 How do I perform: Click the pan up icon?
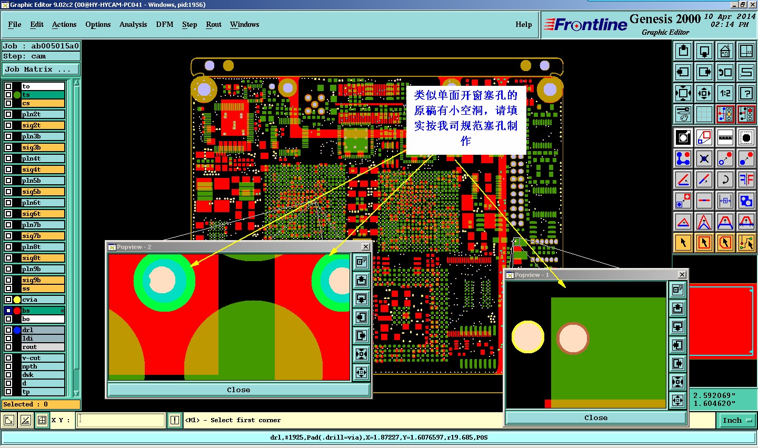(x=683, y=51)
